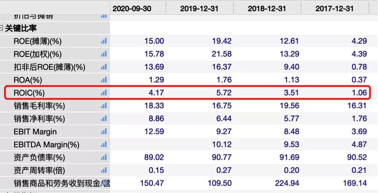Click EBITDA Margin value 10.12
The image size is (378, 193).
pyautogui.click(x=222, y=145)
